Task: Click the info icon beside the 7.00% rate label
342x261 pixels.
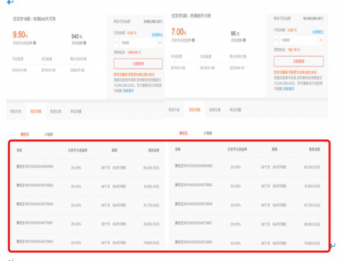Action: [x=193, y=40]
